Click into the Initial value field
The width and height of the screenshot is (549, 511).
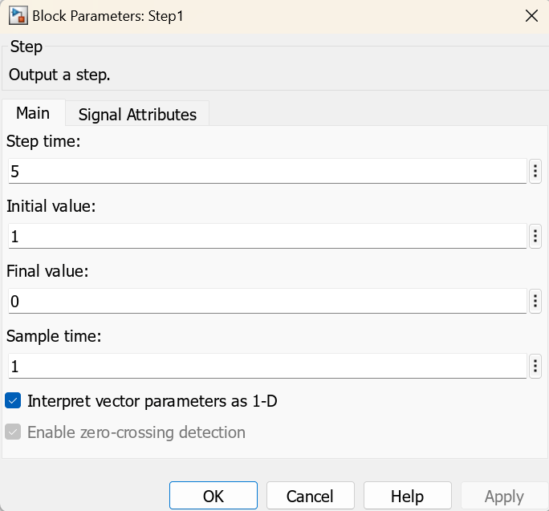point(265,236)
